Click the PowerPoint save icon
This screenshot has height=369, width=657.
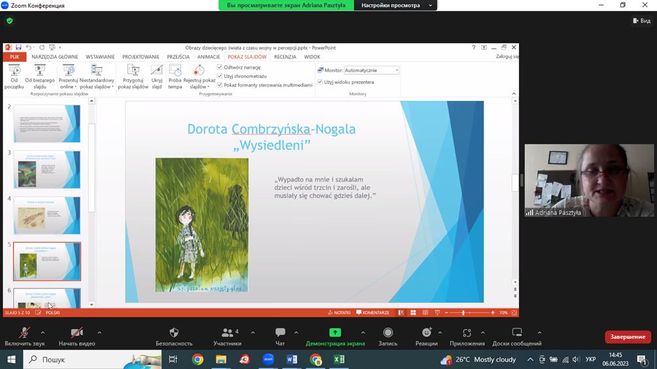[18, 47]
